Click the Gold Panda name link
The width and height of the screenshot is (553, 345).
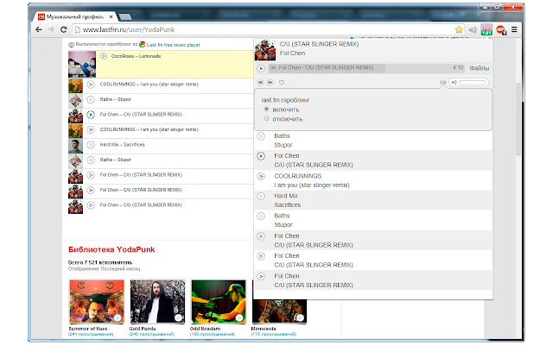[x=143, y=329]
